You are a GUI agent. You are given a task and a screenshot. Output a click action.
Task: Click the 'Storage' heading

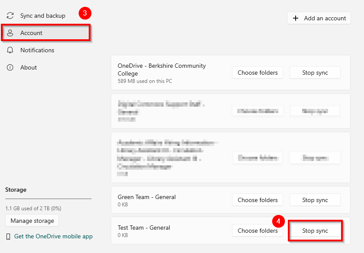pos(16,190)
